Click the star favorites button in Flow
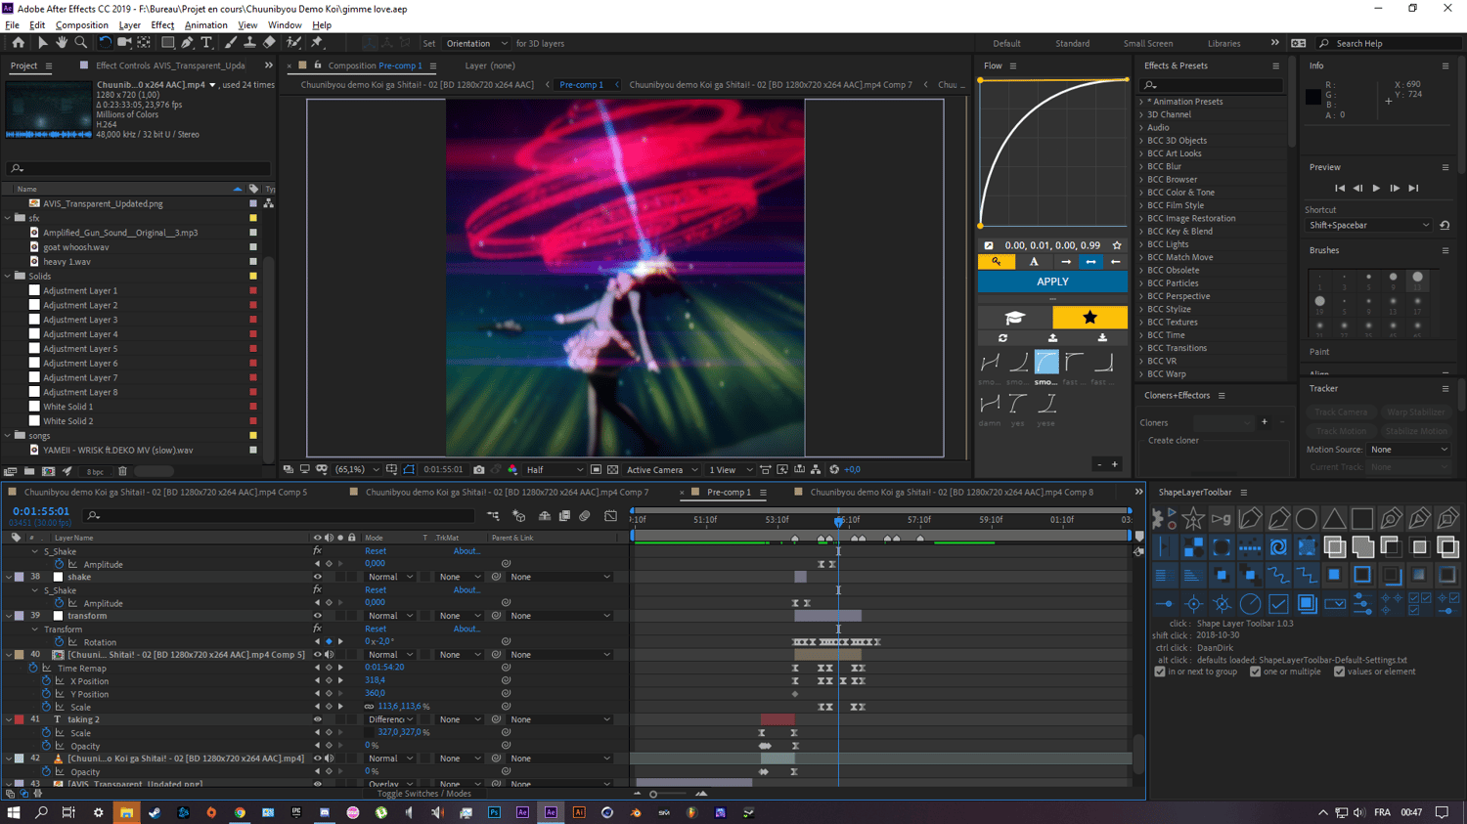Screen dimensions: 1467x824 (x=1089, y=318)
